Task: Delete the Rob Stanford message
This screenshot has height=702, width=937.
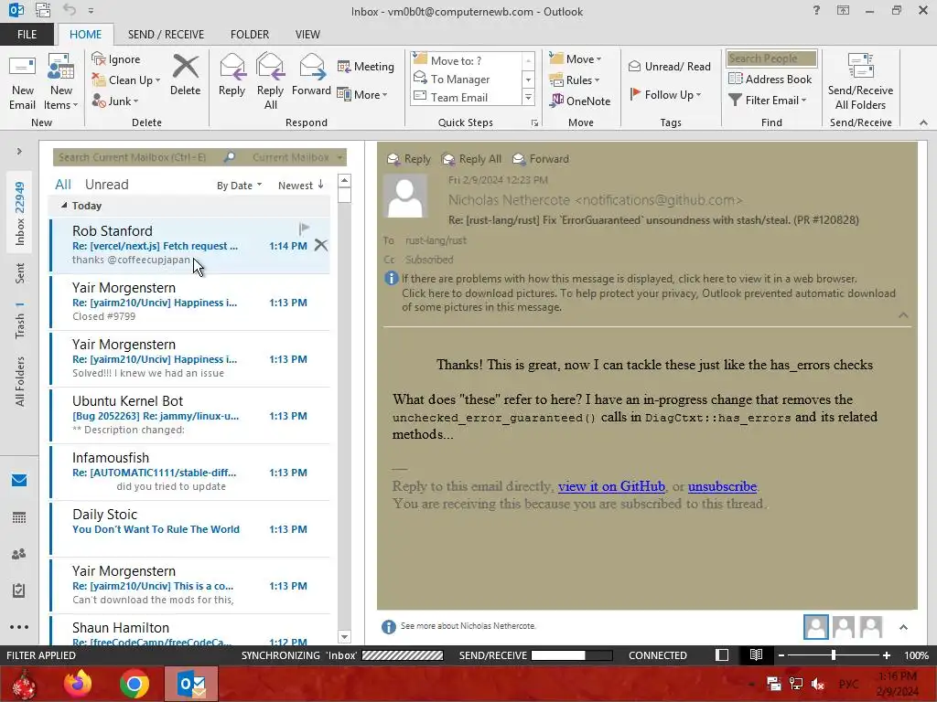Action: tap(321, 245)
